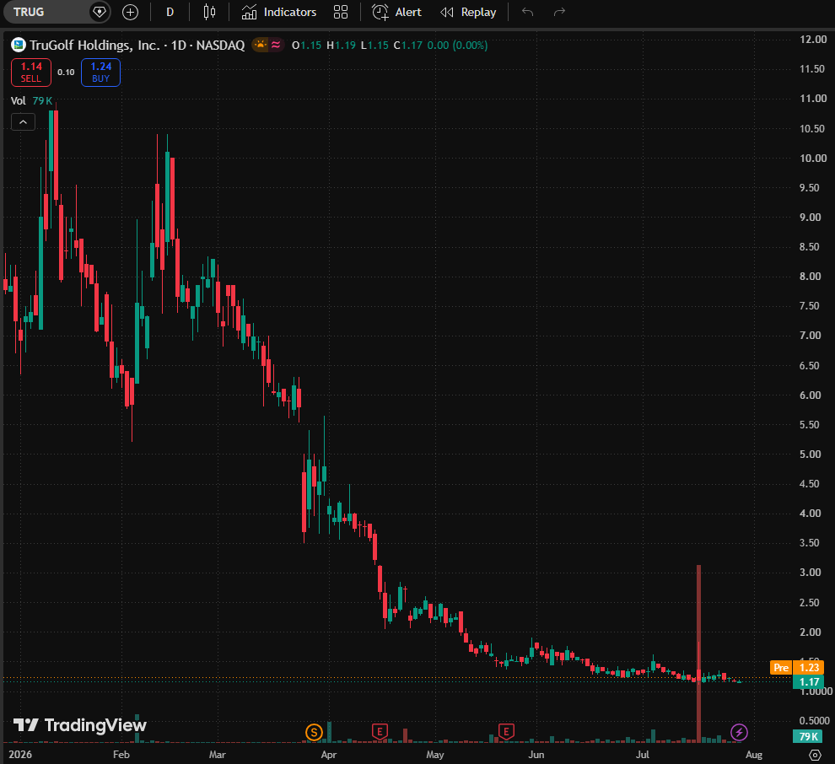Add a symbol to compare with the plus button
This screenshot has width=835, height=764.
click(x=130, y=12)
